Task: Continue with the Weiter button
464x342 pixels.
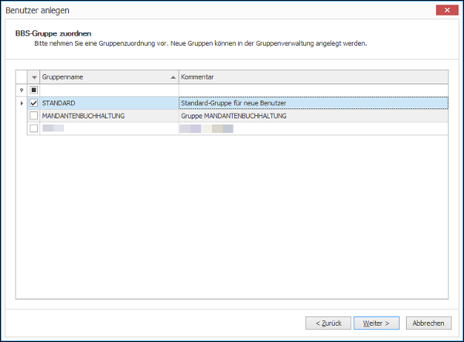Action: coord(377,323)
